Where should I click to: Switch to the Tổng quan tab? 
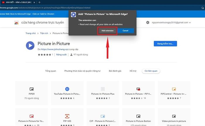click(50, 71)
